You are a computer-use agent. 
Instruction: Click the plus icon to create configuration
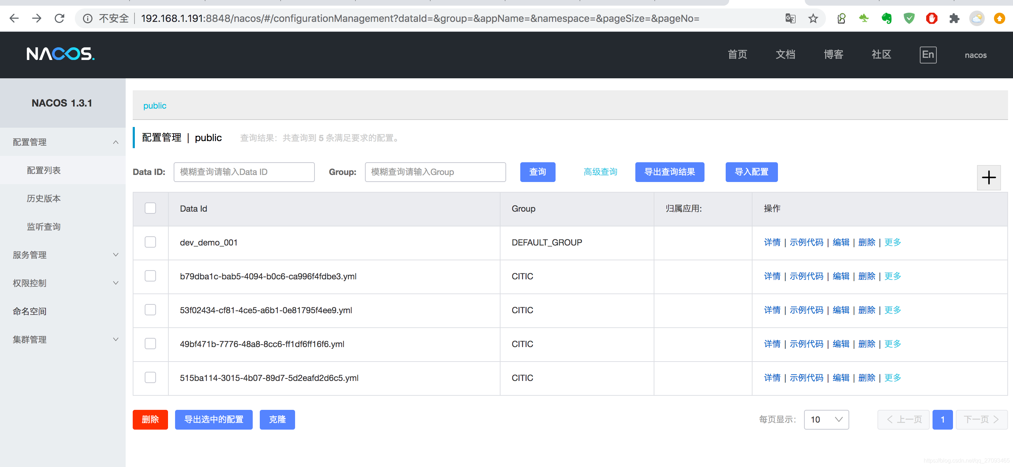pyautogui.click(x=988, y=178)
